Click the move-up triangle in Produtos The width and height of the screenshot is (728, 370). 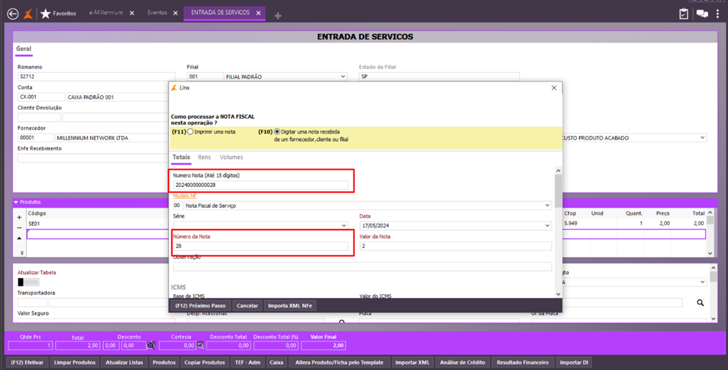19,238
